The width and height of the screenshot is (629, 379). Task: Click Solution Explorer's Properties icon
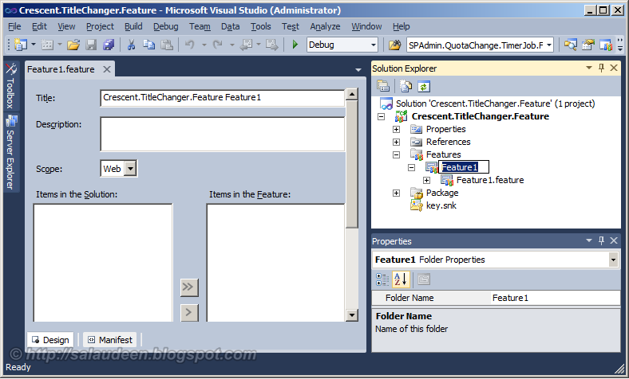[x=383, y=86]
